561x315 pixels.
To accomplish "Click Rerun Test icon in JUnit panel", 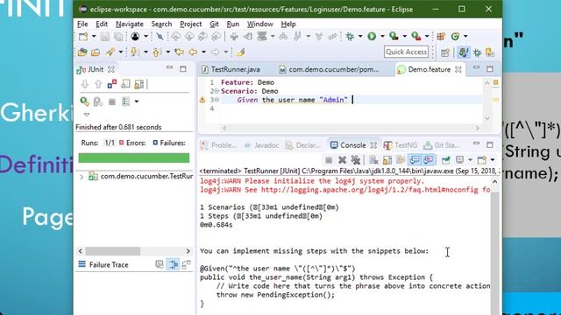I will pos(84,101).
